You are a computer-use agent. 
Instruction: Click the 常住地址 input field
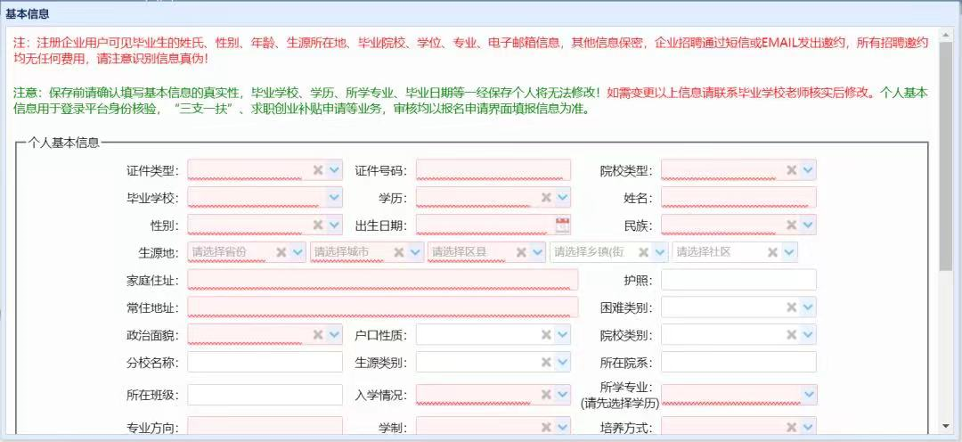pyautogui.click(x=383, y=307)
